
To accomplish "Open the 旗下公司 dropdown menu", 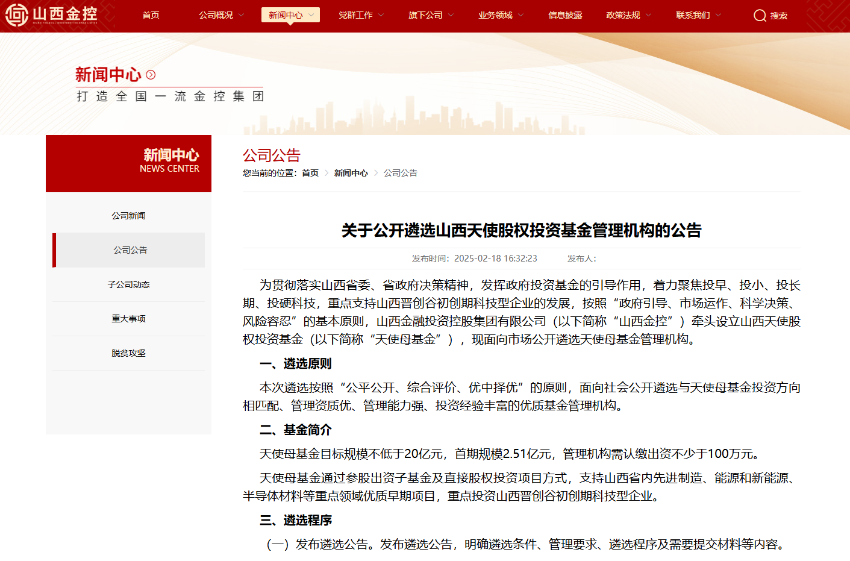I will (431, 15).
